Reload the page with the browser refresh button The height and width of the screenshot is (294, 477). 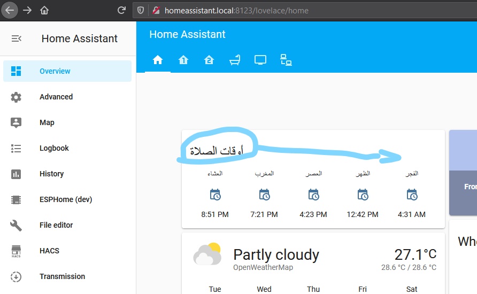tap(122, 10)
